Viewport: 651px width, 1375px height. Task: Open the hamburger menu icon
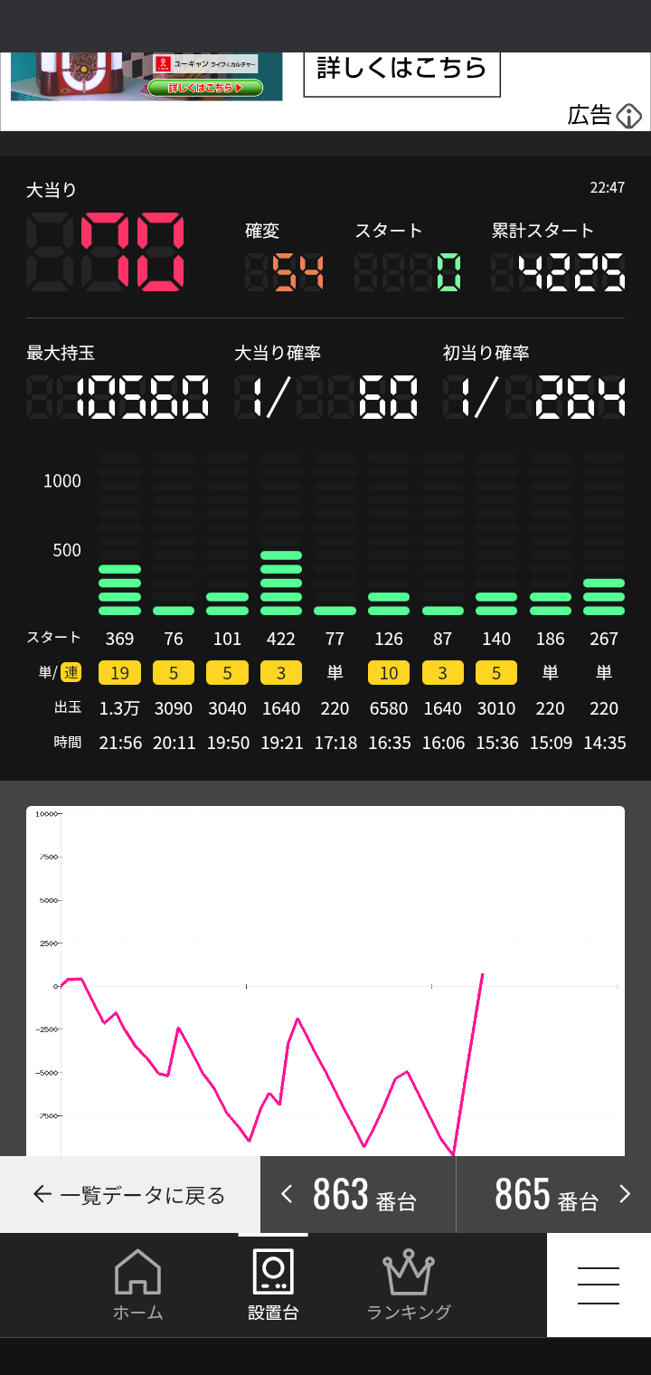[x=598, y=1285]
